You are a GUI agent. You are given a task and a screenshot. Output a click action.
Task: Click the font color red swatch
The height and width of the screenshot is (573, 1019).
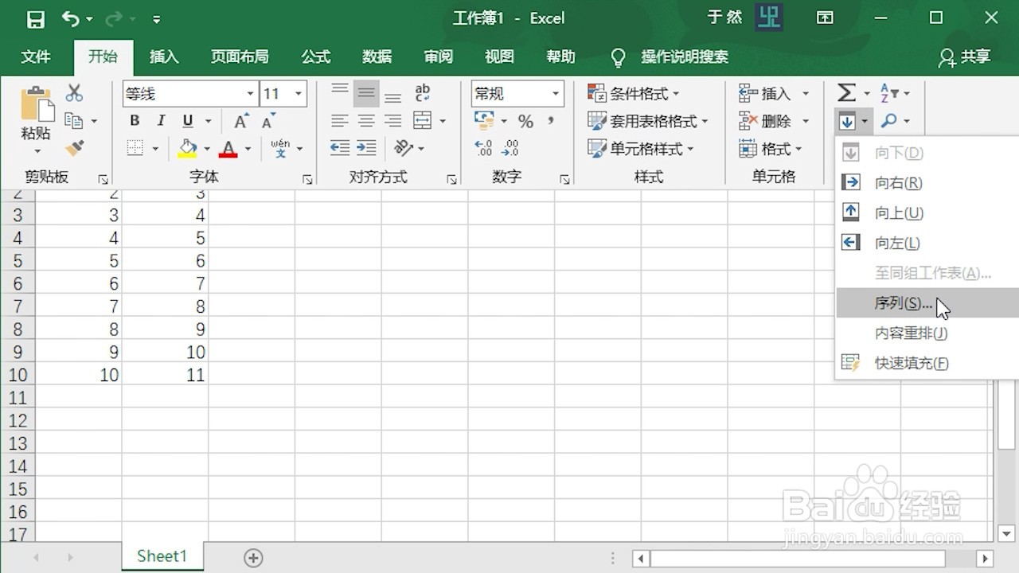(x=228, y=155)
